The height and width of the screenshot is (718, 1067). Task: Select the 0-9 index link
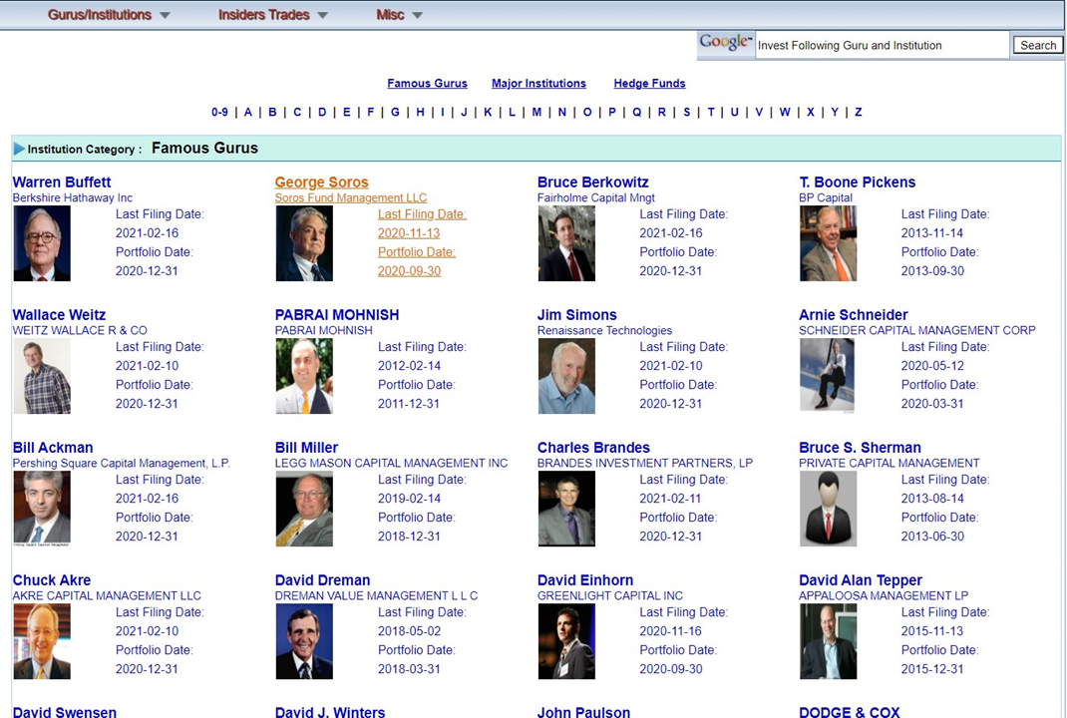click(219, 113)
